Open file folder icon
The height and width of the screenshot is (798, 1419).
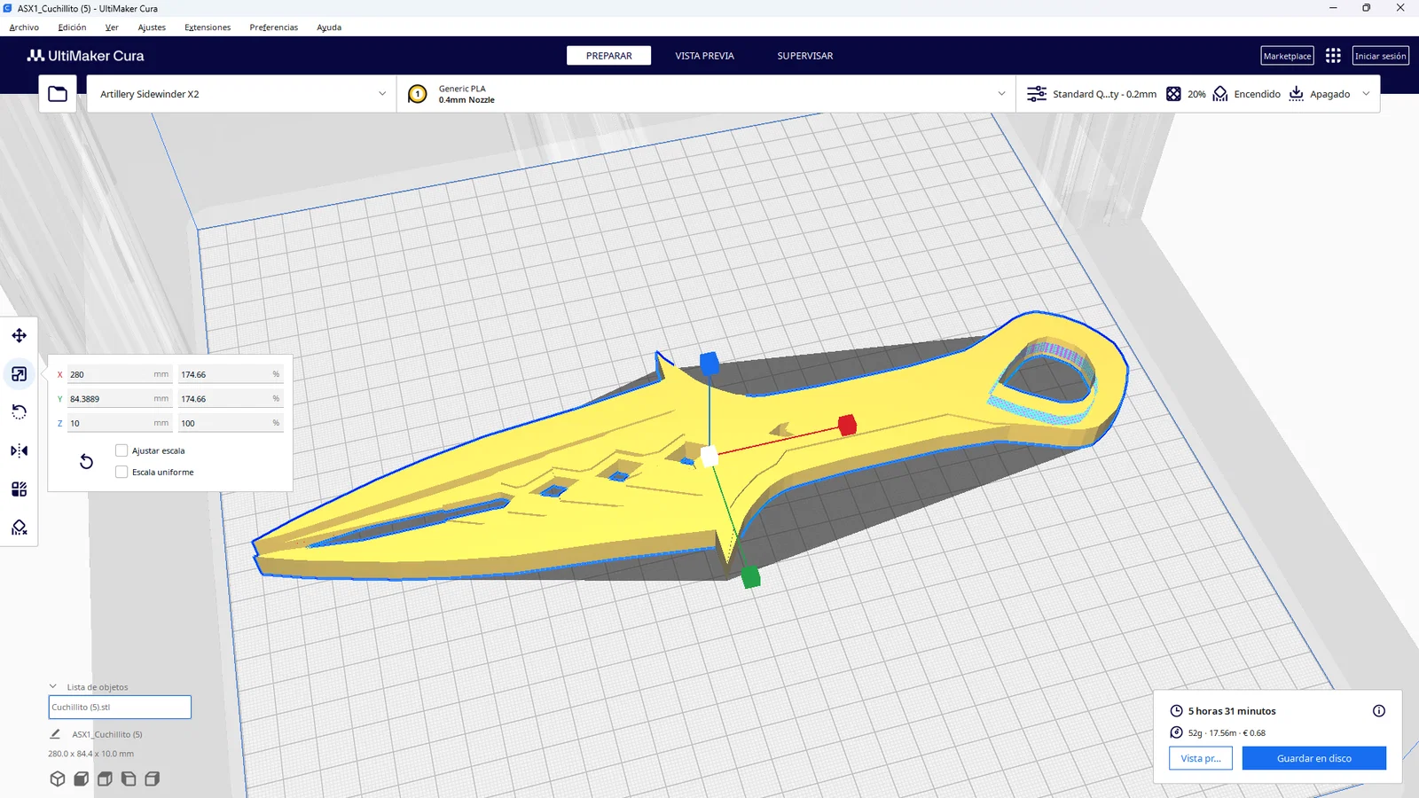point(58,94)
